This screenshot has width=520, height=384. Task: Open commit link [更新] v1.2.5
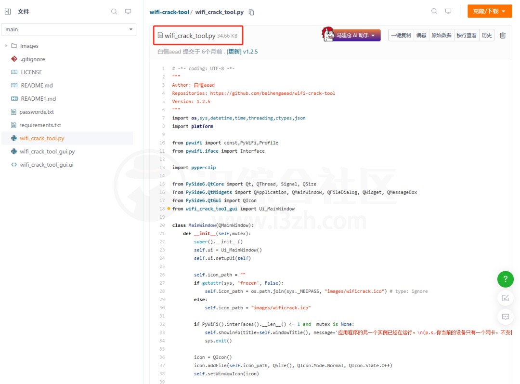click(x=242, y=52)
